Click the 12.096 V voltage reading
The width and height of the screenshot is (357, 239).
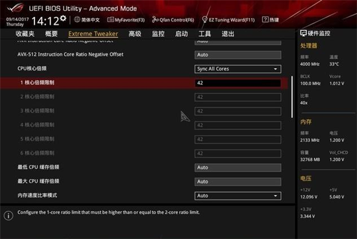tap(309, 197)
